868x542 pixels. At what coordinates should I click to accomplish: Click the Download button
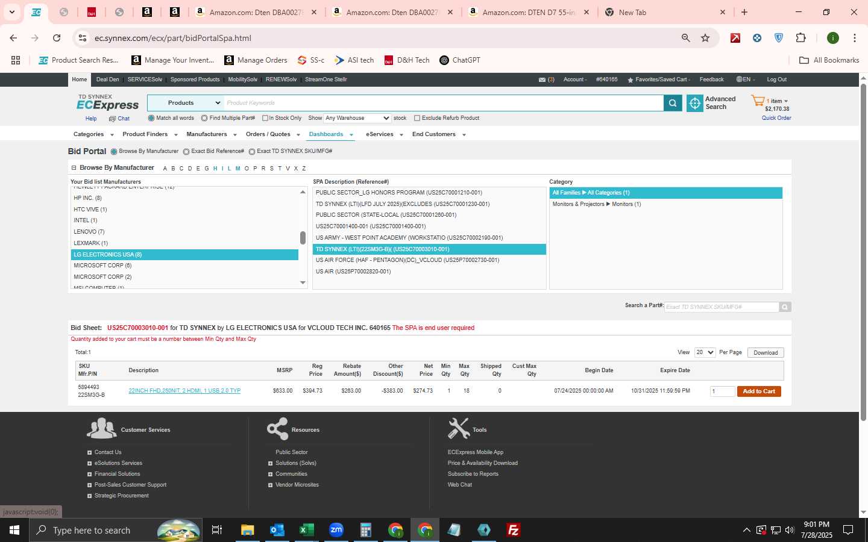pos(766,353)
